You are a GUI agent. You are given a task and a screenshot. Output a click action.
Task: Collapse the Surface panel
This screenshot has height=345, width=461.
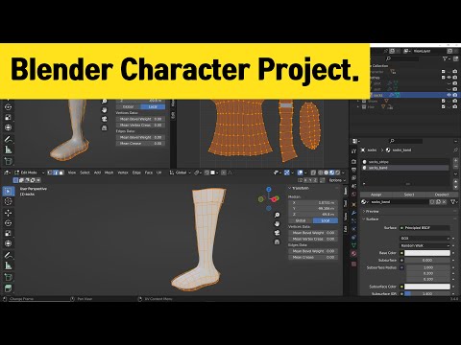tap(372, 219)
